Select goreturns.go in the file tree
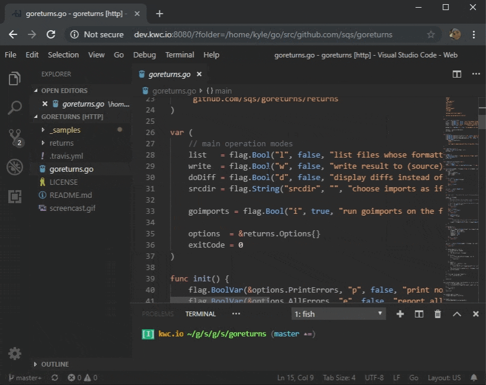Screen dimensions: 486x385 click(71, 169)
